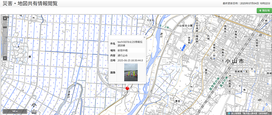The width and height of the screenshot is (272, 115).
Task: Select the red incident marker pin
Action: click(128, 89)
